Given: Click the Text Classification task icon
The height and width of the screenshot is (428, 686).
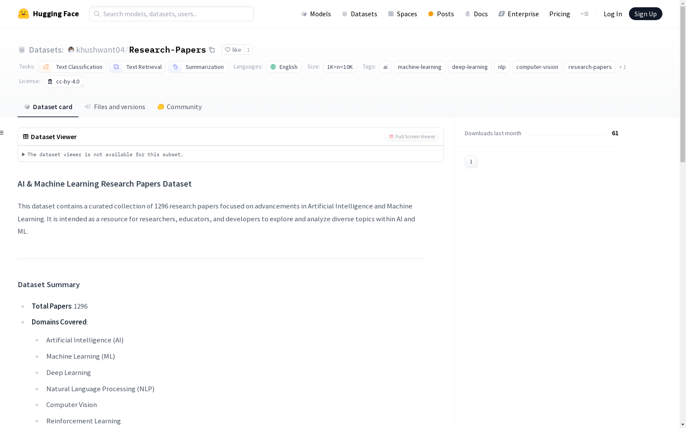Looking at the screenshot, I should pyautogui.click(x=46, y=67).
